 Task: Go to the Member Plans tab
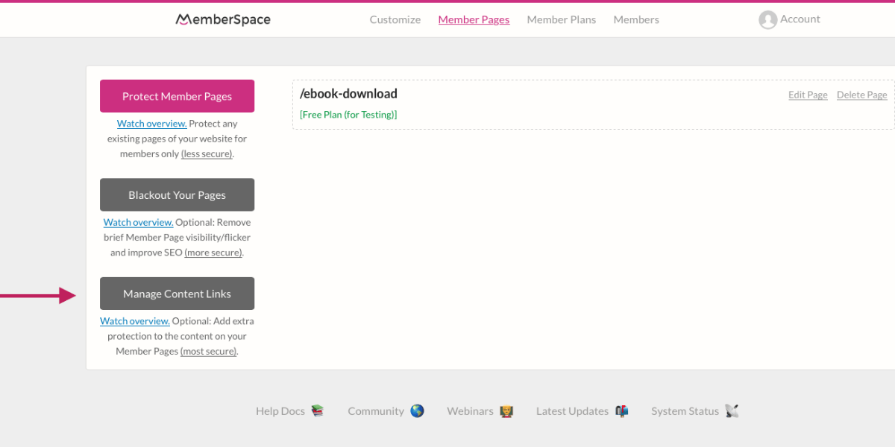(562, 20)
